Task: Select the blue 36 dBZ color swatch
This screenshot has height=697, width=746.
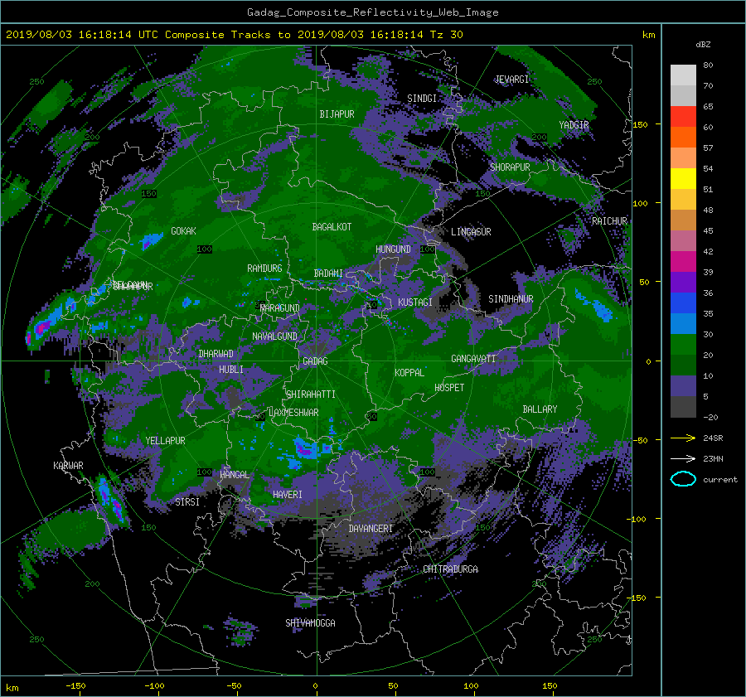Action: [683, 303]
